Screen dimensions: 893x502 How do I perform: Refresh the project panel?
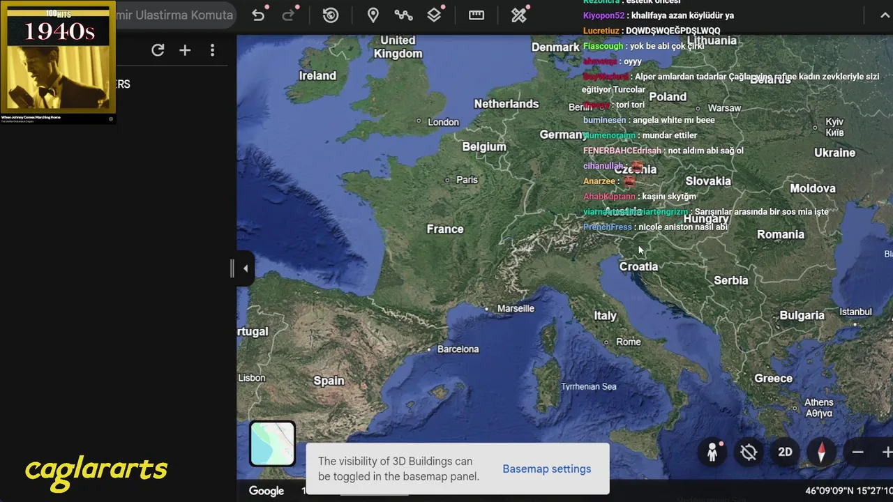click(158, 50)
